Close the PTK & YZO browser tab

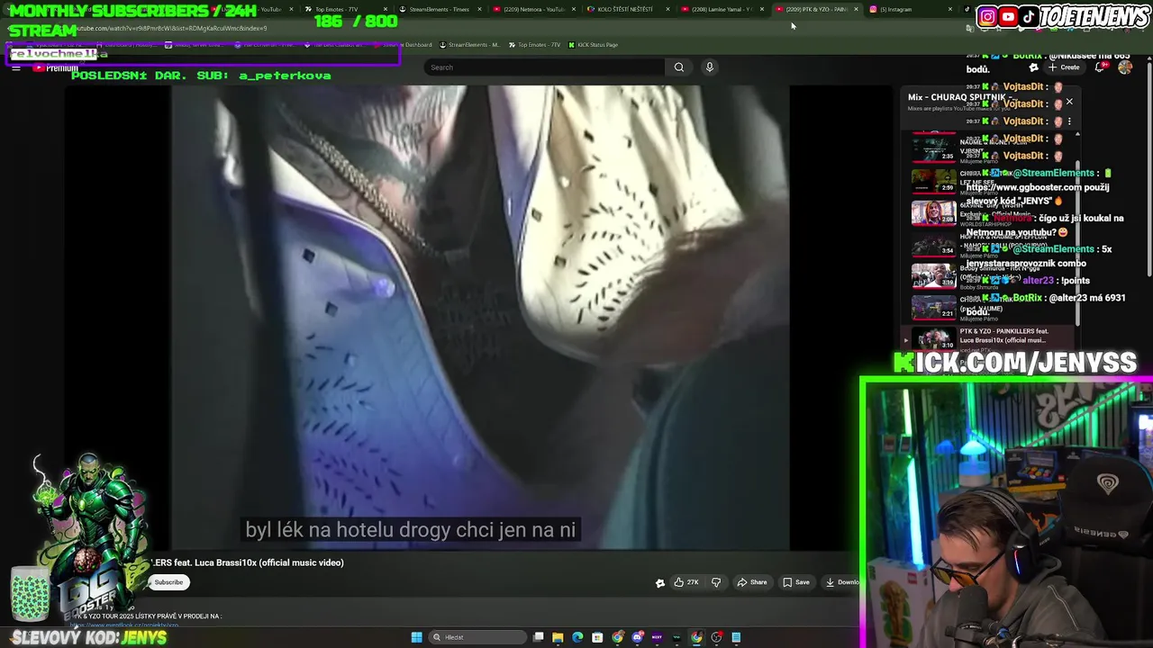857,9
